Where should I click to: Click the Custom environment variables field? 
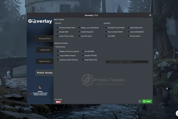[x=127, y=62]
